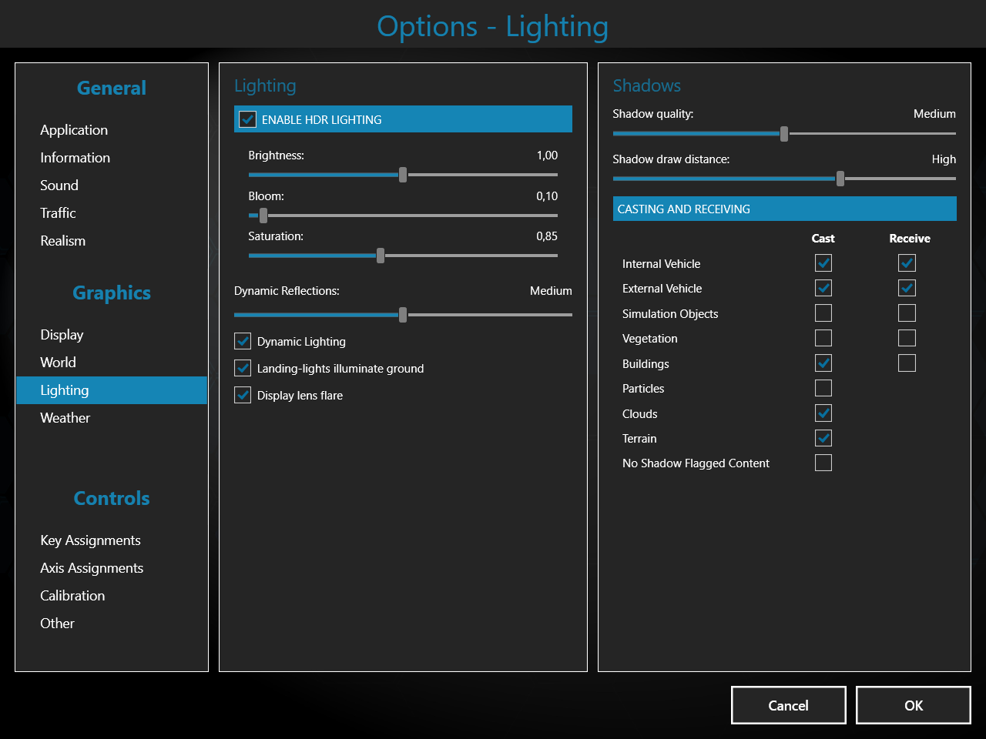This screenshot has height=739, width=986.
Task: Click the Cancel button
Action: pyautogui.click(x=789, y=705)
